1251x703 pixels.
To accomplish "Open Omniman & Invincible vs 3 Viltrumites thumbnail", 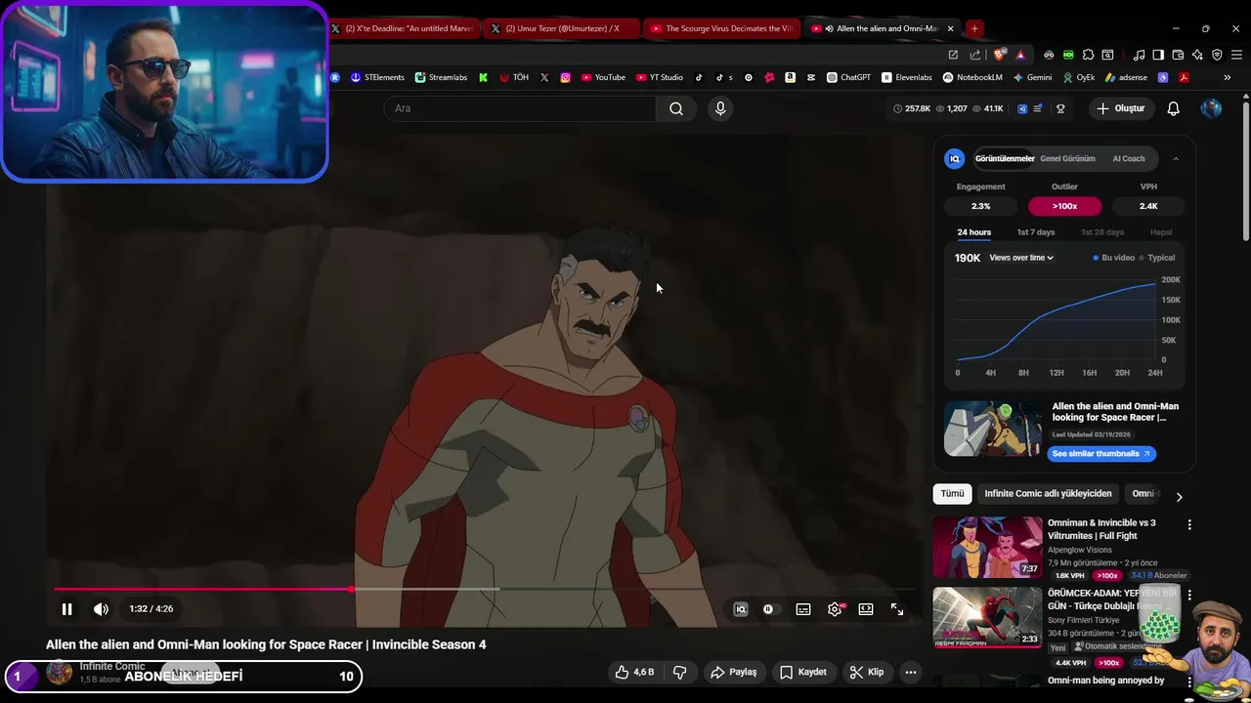I will (987, 548).
